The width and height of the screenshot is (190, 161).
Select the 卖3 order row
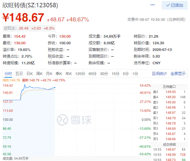[169, 102]
